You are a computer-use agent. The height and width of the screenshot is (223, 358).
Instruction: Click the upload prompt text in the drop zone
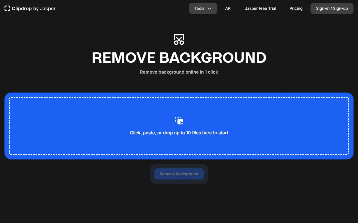point(179,133)
